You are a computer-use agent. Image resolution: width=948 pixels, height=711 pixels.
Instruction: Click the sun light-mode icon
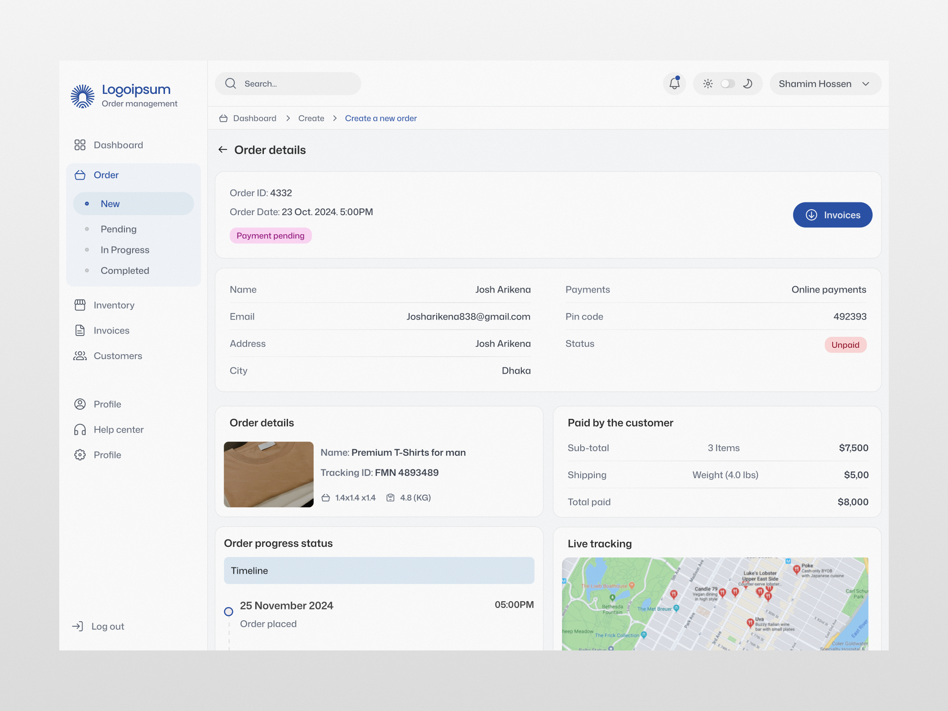708,83
